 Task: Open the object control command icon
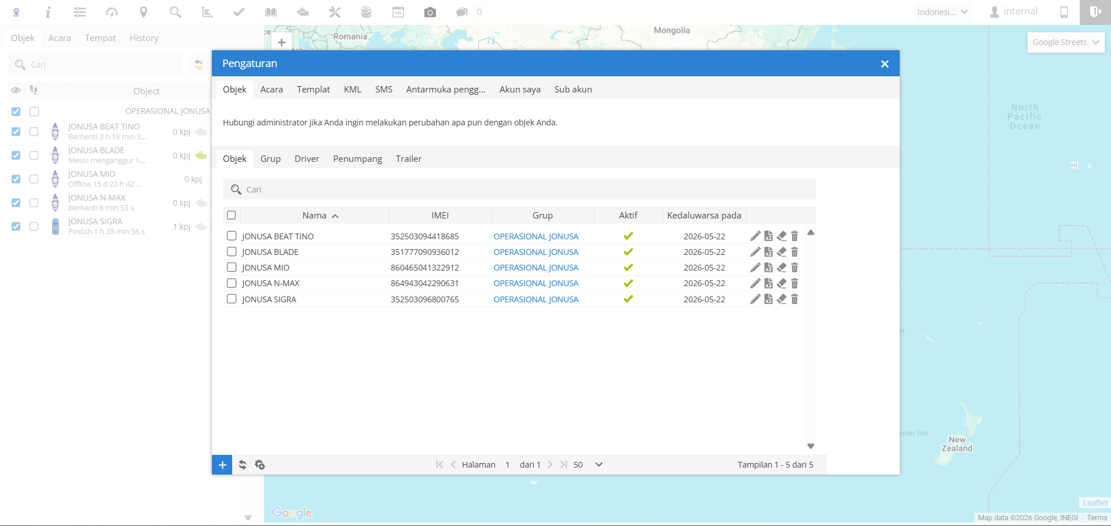[398, 12]
